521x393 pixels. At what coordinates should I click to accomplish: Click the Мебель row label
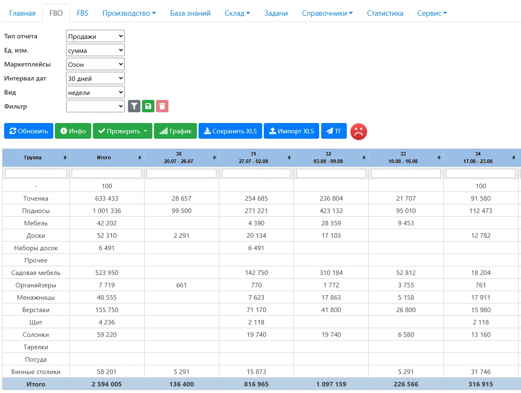coord(36,223)
